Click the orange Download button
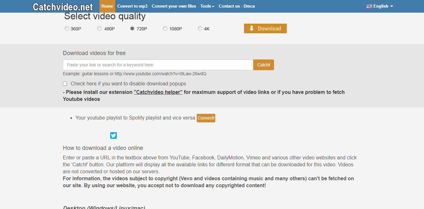The width and height of the screenshot is (424, 209). [x=265, y=28]
